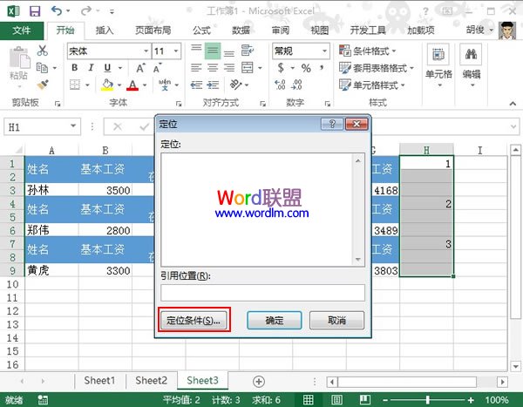The image size is (523, 407).
Task: Open the number format 常规 dropdown
Action: click(x=324, y=51)
